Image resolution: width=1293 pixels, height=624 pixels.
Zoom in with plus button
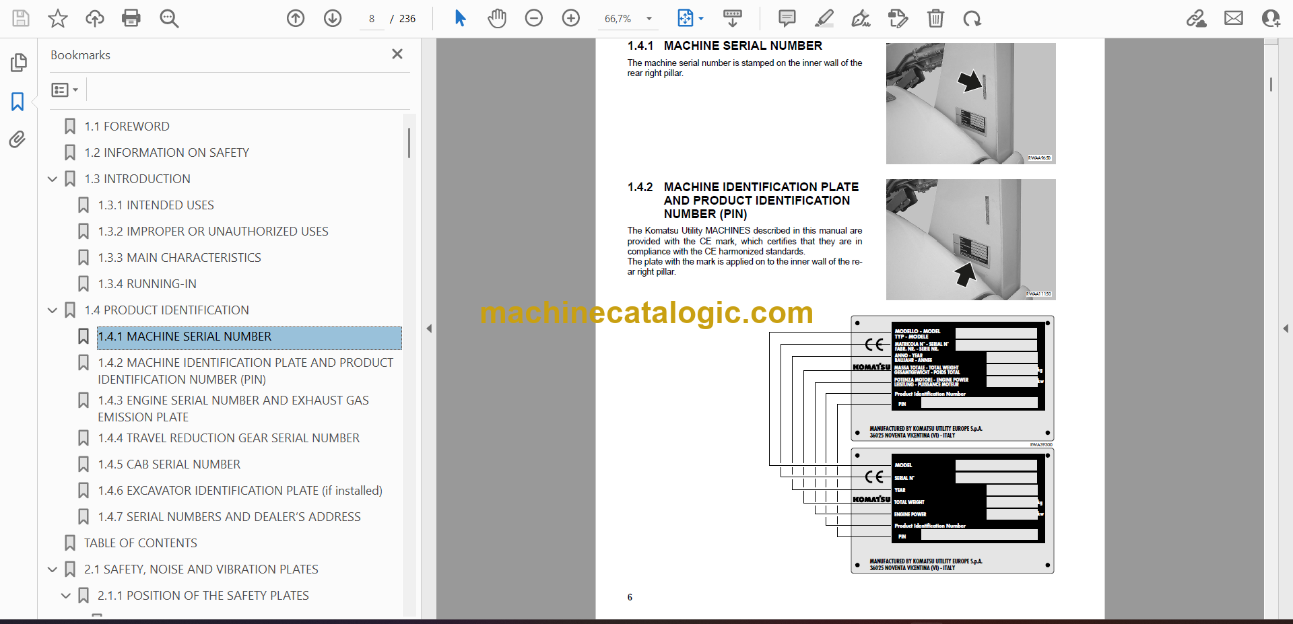click(571, 18)
